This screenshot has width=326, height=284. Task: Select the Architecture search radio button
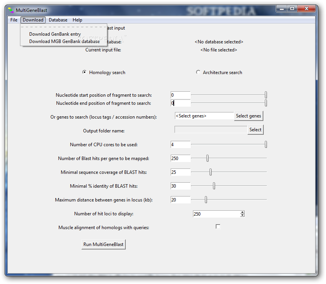pyautogui.click(x=198, y=72)
